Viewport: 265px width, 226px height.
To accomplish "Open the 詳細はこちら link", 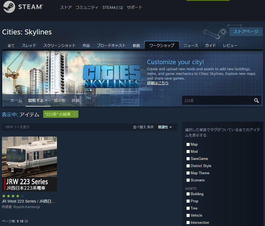I will point(158,83).
